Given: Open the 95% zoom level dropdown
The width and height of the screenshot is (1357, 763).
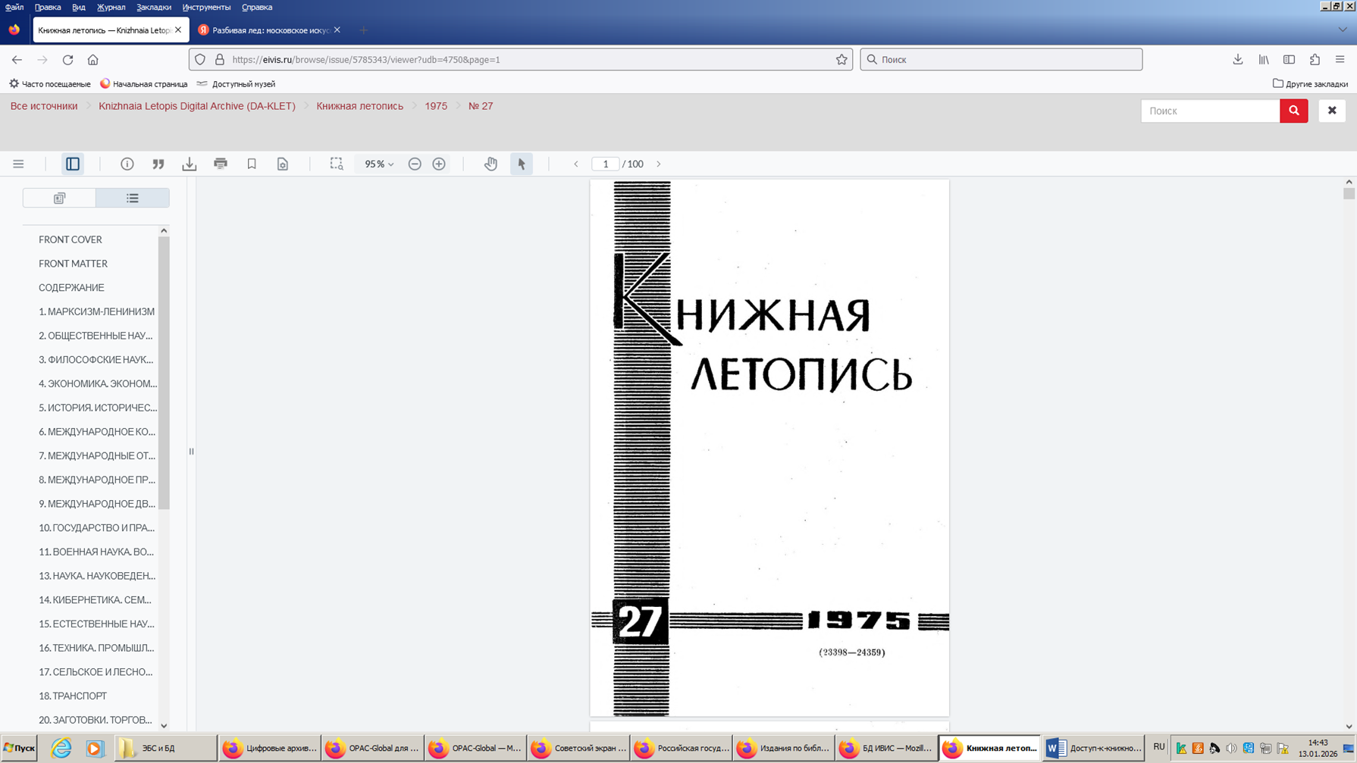Looking at the screenshot, I should 379,164.
